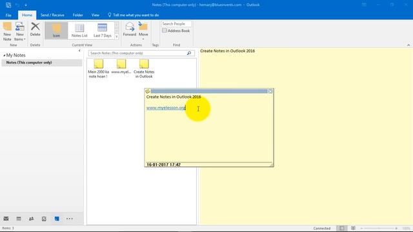This screenshot has width=413, height=232.
Task: Go to Tasks in navigation bar
Action: click(x=44, y=218)
